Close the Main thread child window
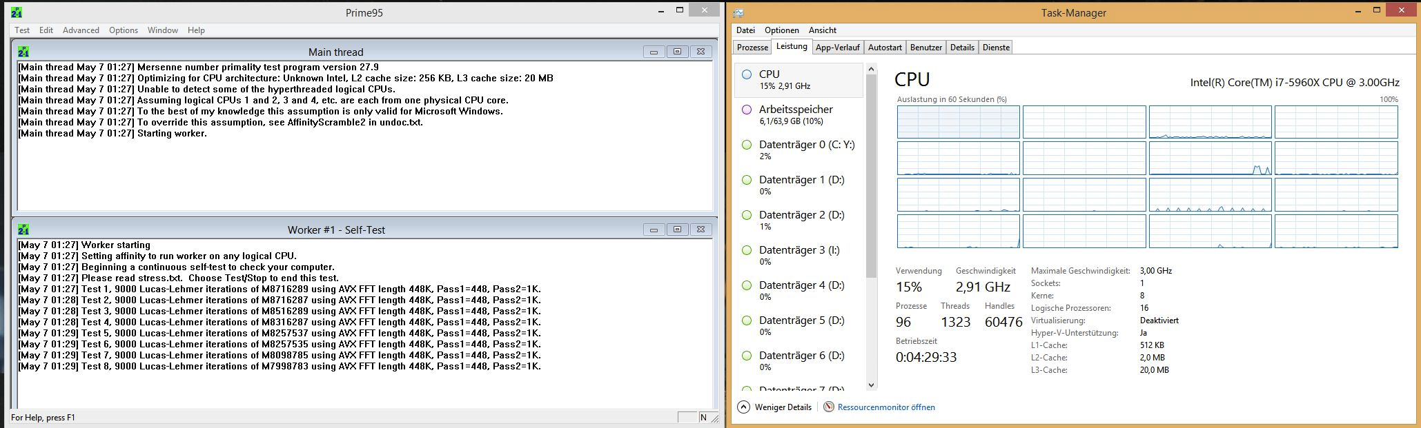Viewport: 1421px width, 428px height. tap(700, 52)
